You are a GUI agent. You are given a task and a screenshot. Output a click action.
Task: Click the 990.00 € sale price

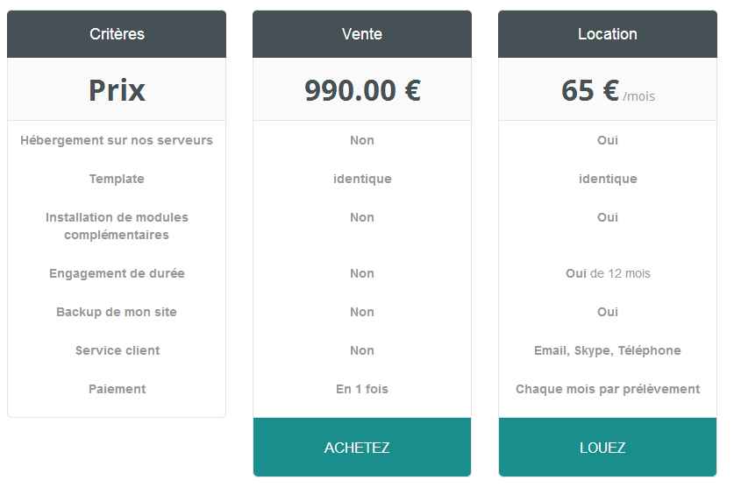(361, 90)
